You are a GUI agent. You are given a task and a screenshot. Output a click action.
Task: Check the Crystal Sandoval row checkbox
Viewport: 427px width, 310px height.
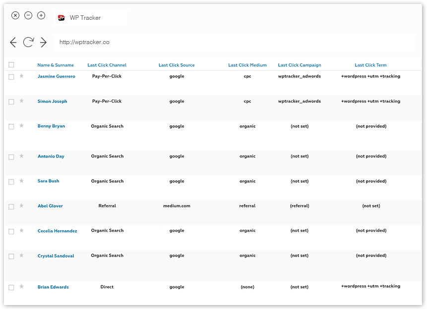[x=11, y=257]
